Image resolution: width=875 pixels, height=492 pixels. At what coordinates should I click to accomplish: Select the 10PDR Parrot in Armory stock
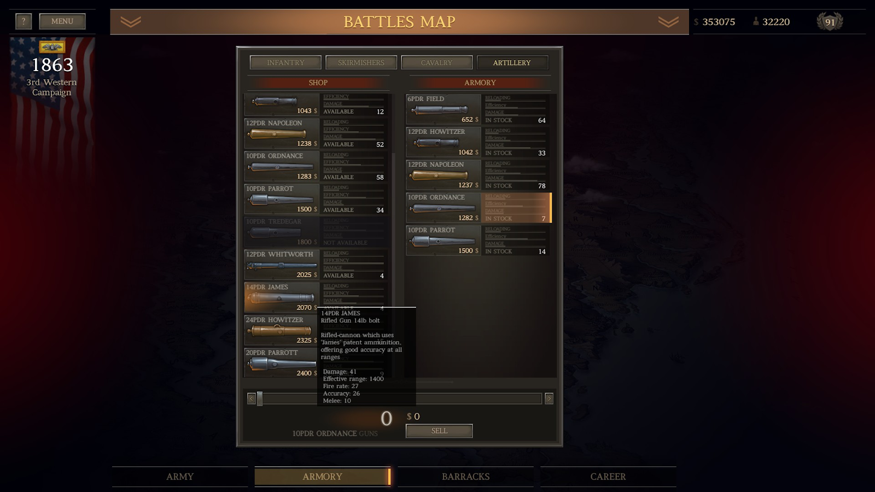479,241
